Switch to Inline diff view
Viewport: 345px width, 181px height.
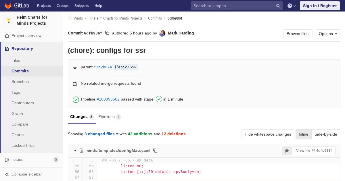303,134
